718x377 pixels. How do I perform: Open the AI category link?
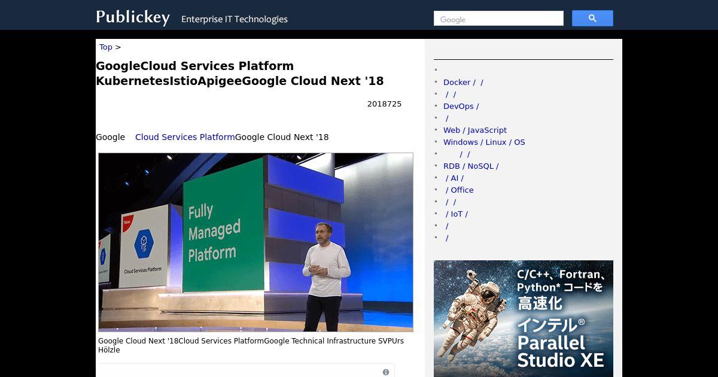coord(455,178)
